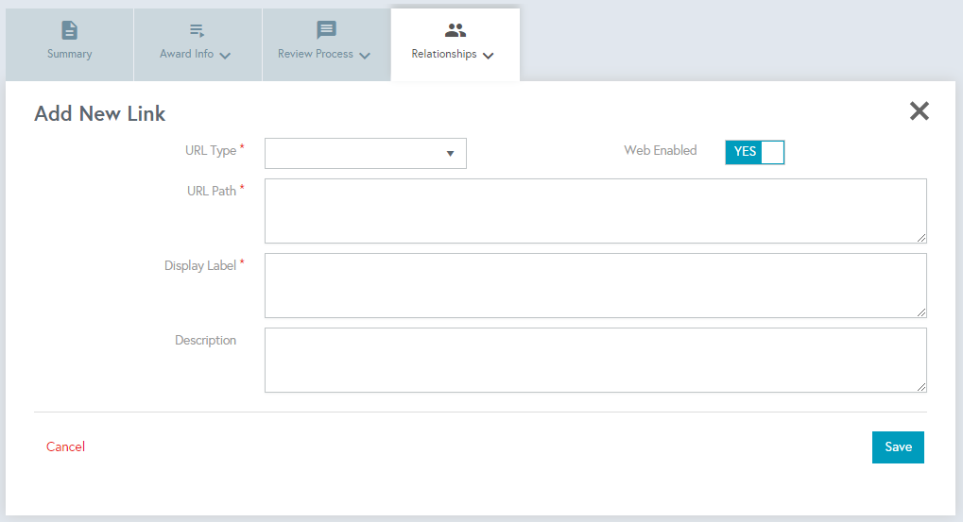Grab the Display Label resize handle

(x=921, y=312)
